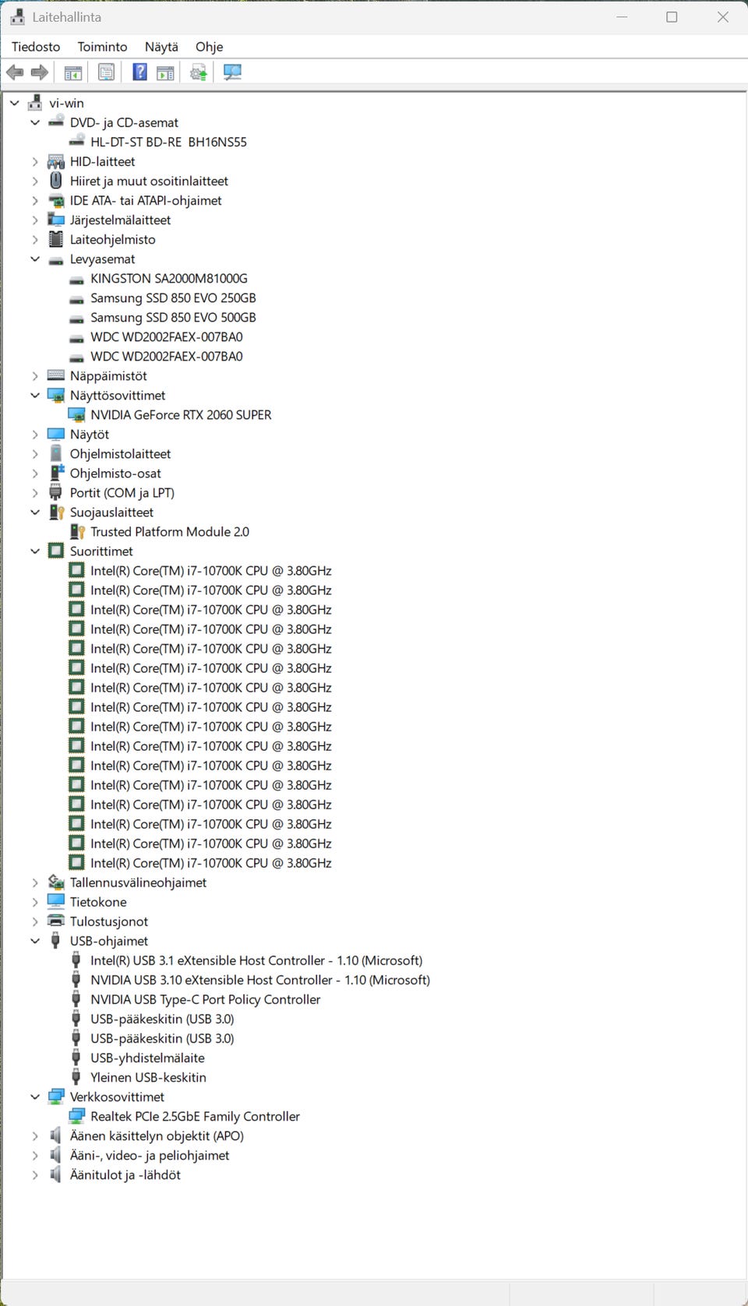The width and height of the screenshot is (748, 1306).
Task: Select NVIDIA USB 3.10 eXtensible Host Controller
Action: (x=260, y=980)
